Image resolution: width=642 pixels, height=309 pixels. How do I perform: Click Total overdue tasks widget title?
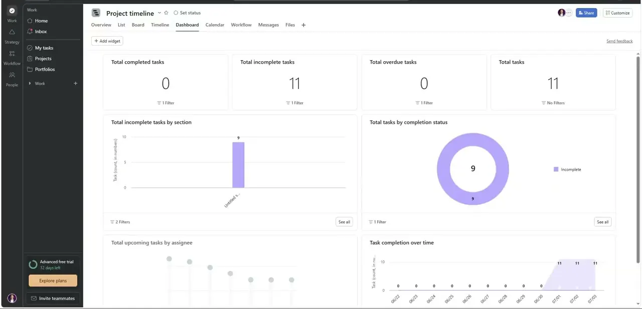(393, 62)
